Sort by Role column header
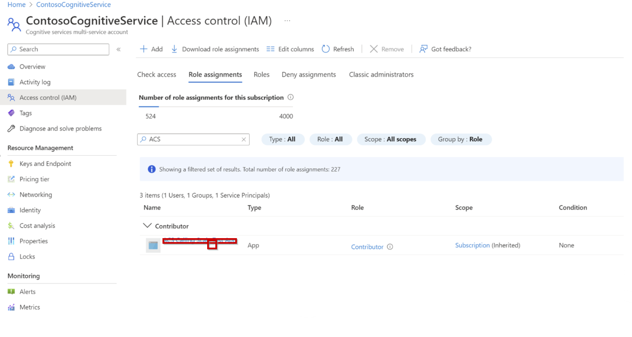The width and height of the screenshot is (632, 337). click(357, 207)
